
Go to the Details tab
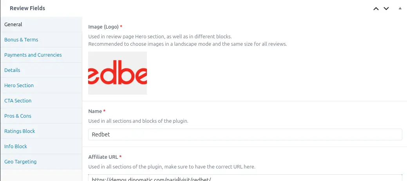[x=12, y=70]
